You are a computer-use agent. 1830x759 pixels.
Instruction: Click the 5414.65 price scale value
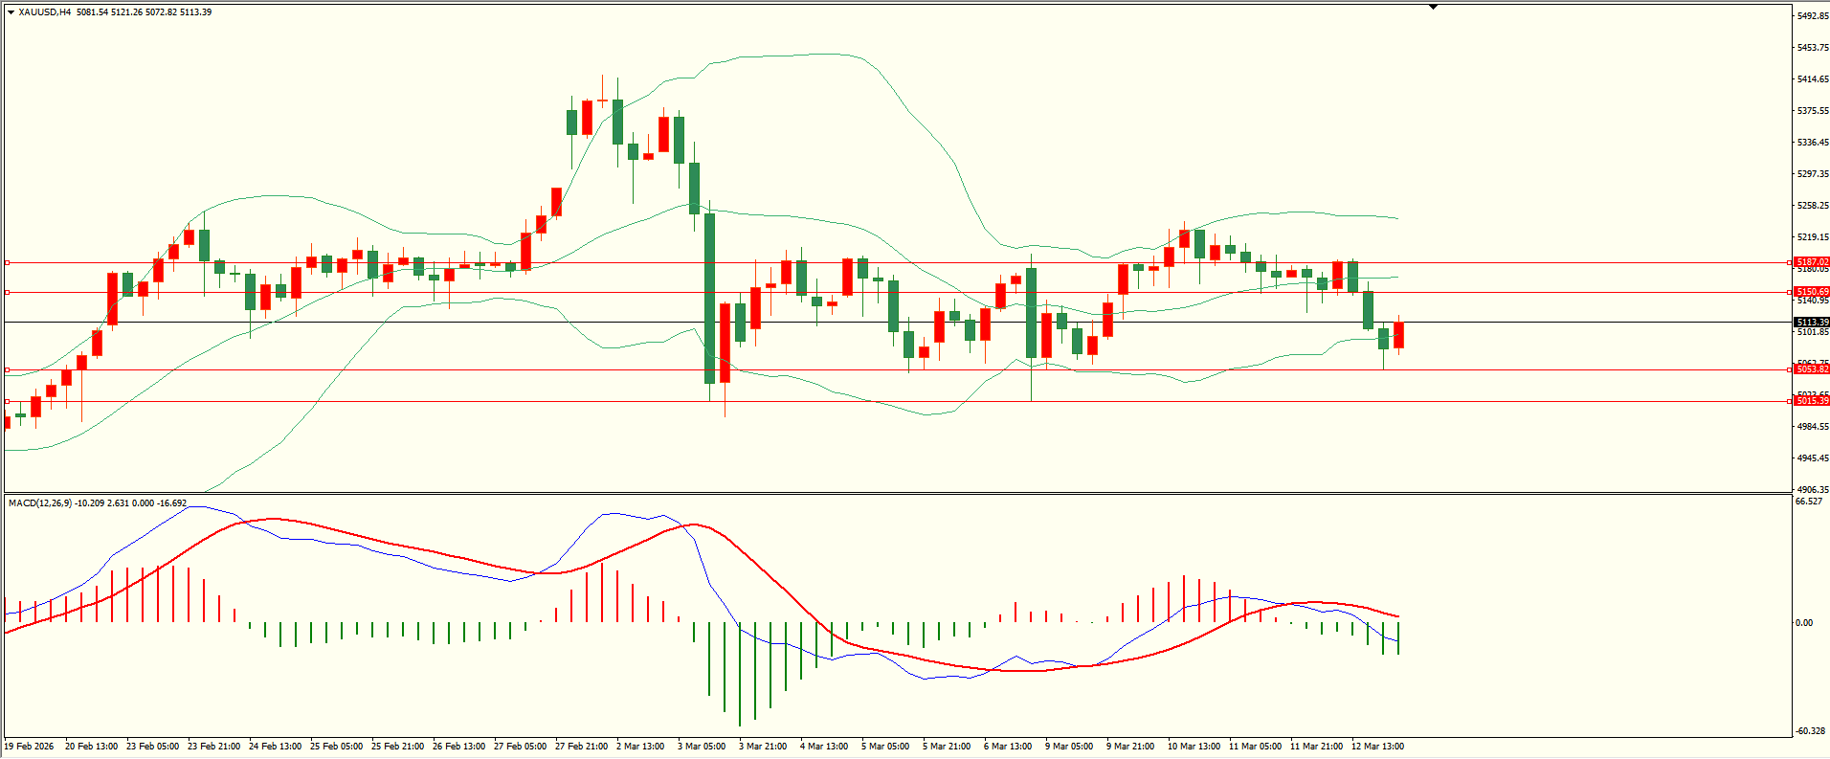(1813, 79)
